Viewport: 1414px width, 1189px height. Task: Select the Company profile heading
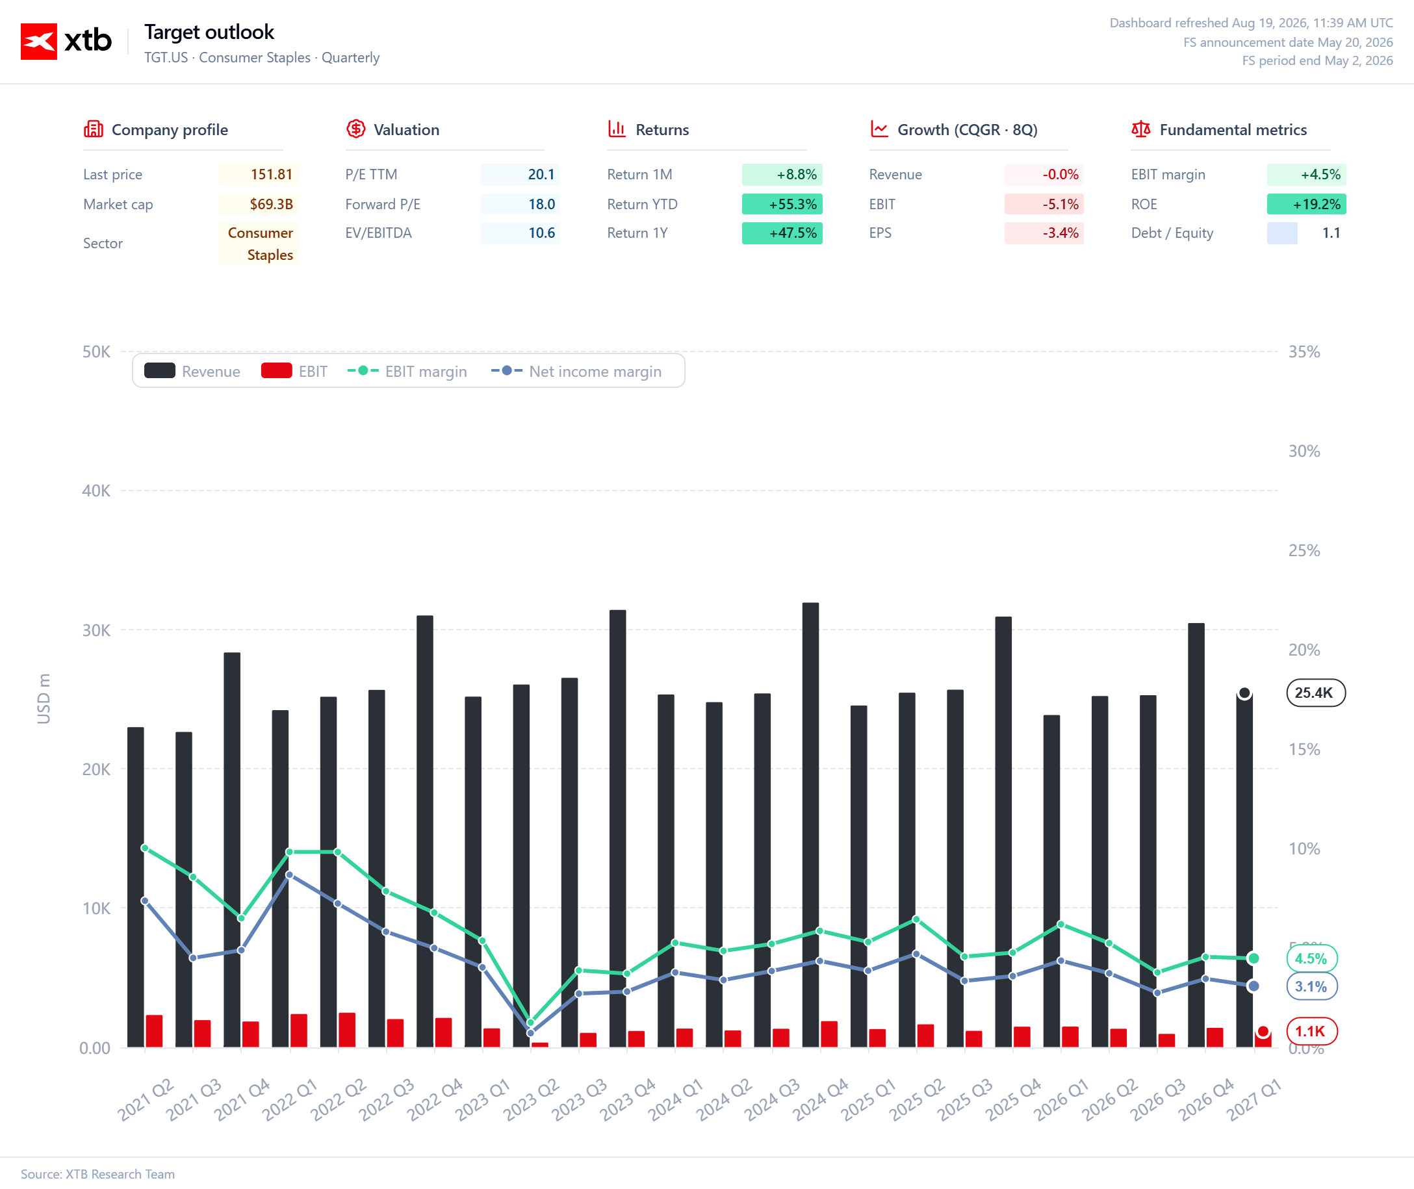[170, 129]
